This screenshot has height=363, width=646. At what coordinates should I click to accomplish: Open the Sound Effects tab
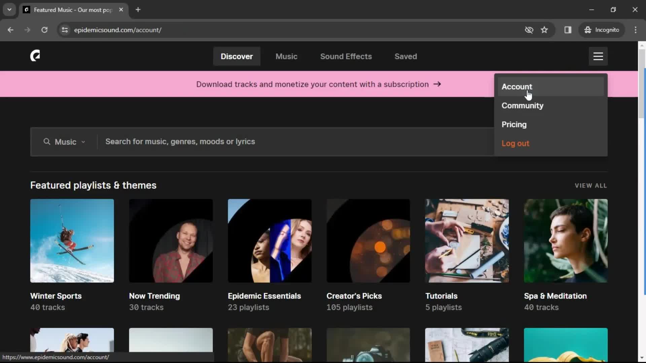coord(346,56)
